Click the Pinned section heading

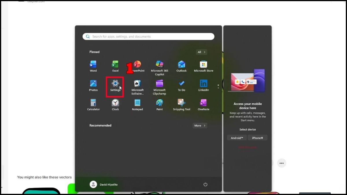[x=94, y=52]
